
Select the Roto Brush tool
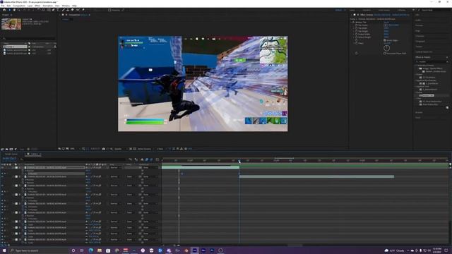[x=78, y=10]
